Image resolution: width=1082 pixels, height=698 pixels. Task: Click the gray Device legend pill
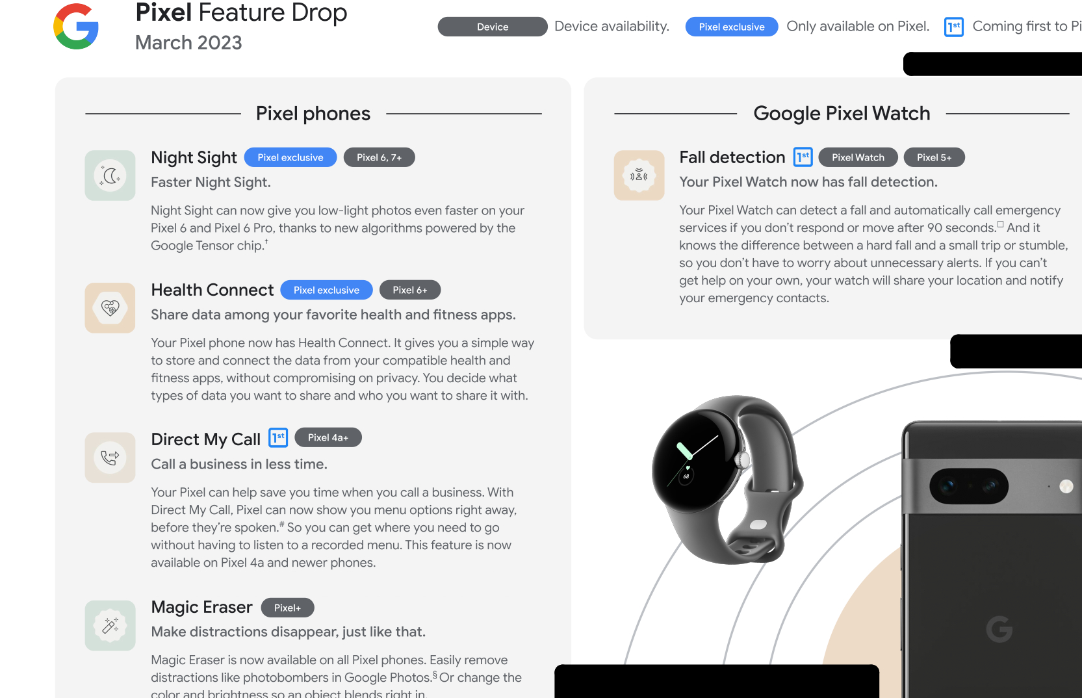[x=493, y=27]
